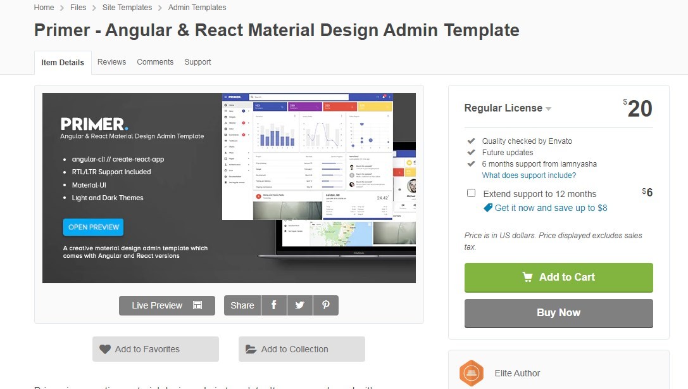The height and width of the screenshot is (389, 688).
Task: Go to Home breadcrumb
Action: pyautogui.click(x=44, y=8)
